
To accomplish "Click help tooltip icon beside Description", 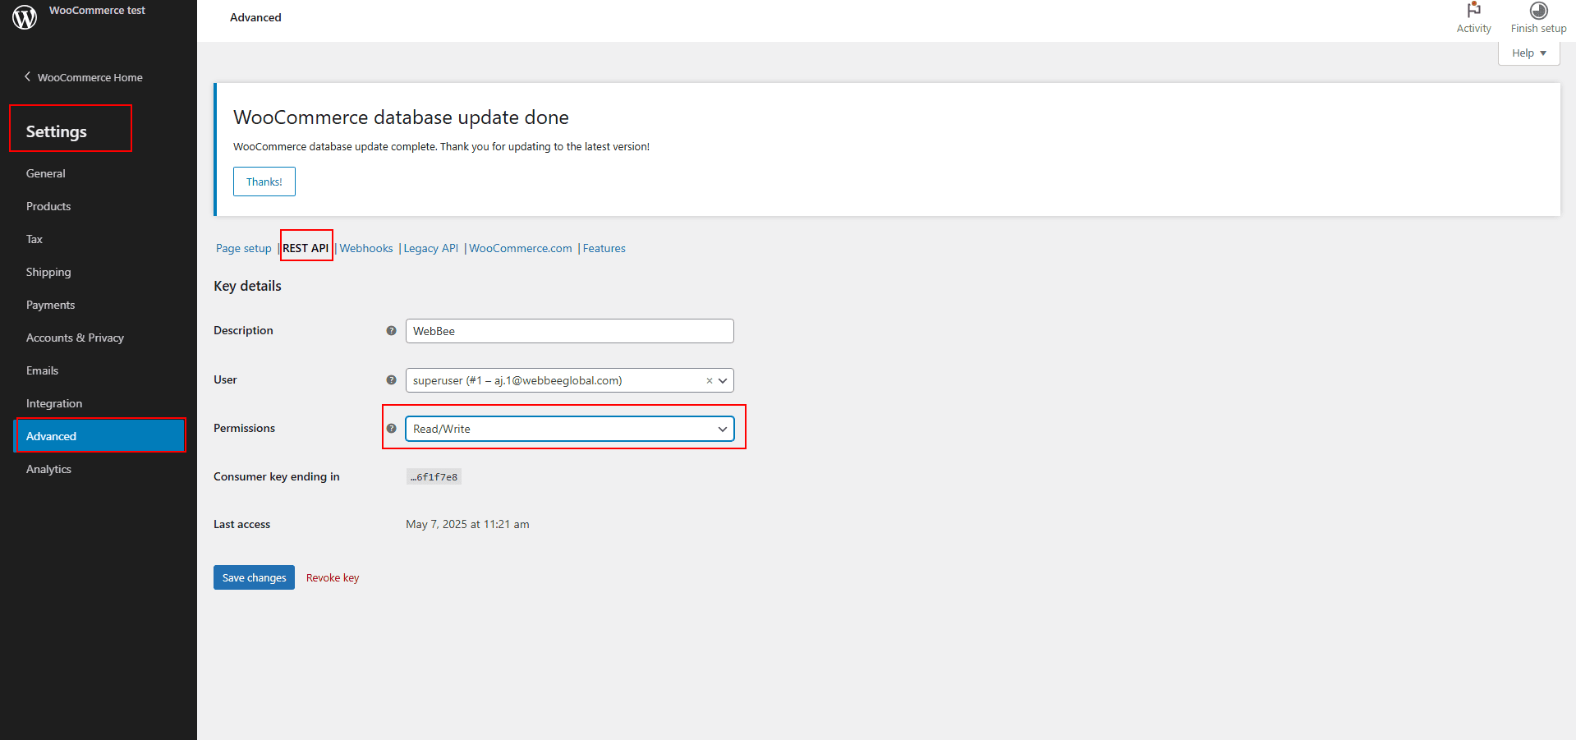I will (392, 331).
